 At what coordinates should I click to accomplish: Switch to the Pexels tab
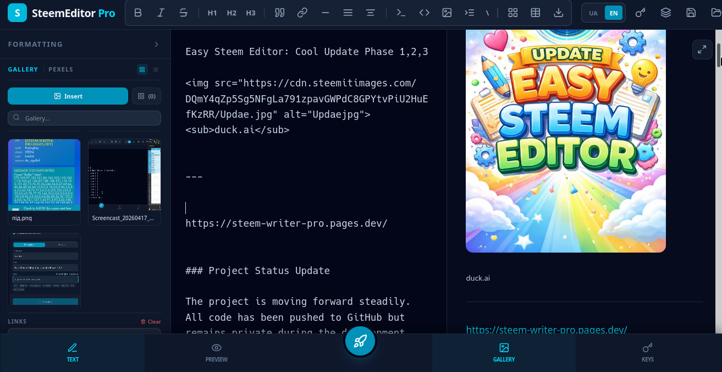(x=61, y=69)
